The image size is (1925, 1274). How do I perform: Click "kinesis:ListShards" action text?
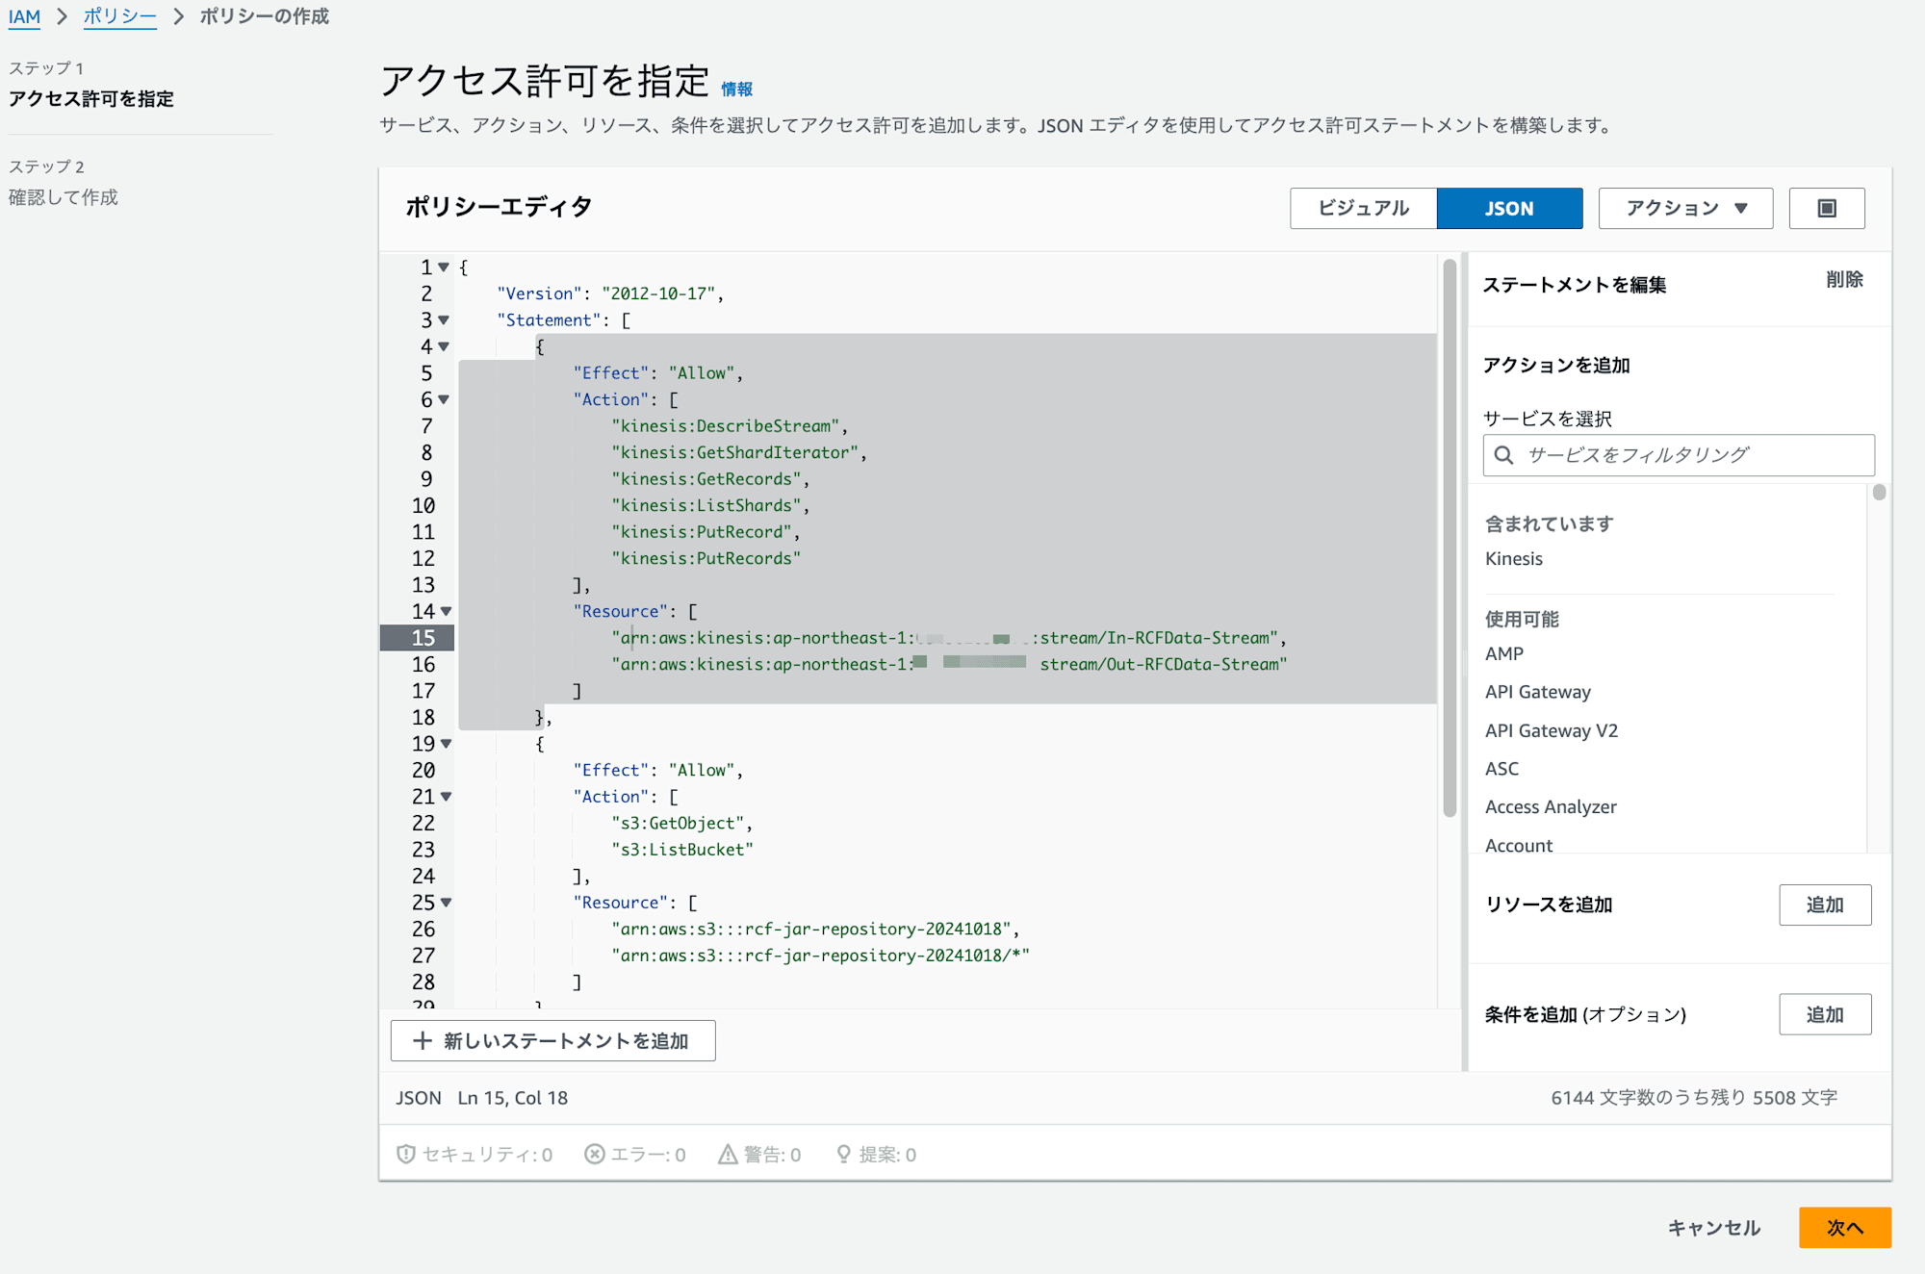point(706,505)
